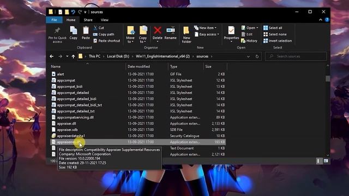This screenshot has height=196, width=349.
Task: Click 'This PC' in the address bar
Action: (94, 57)
